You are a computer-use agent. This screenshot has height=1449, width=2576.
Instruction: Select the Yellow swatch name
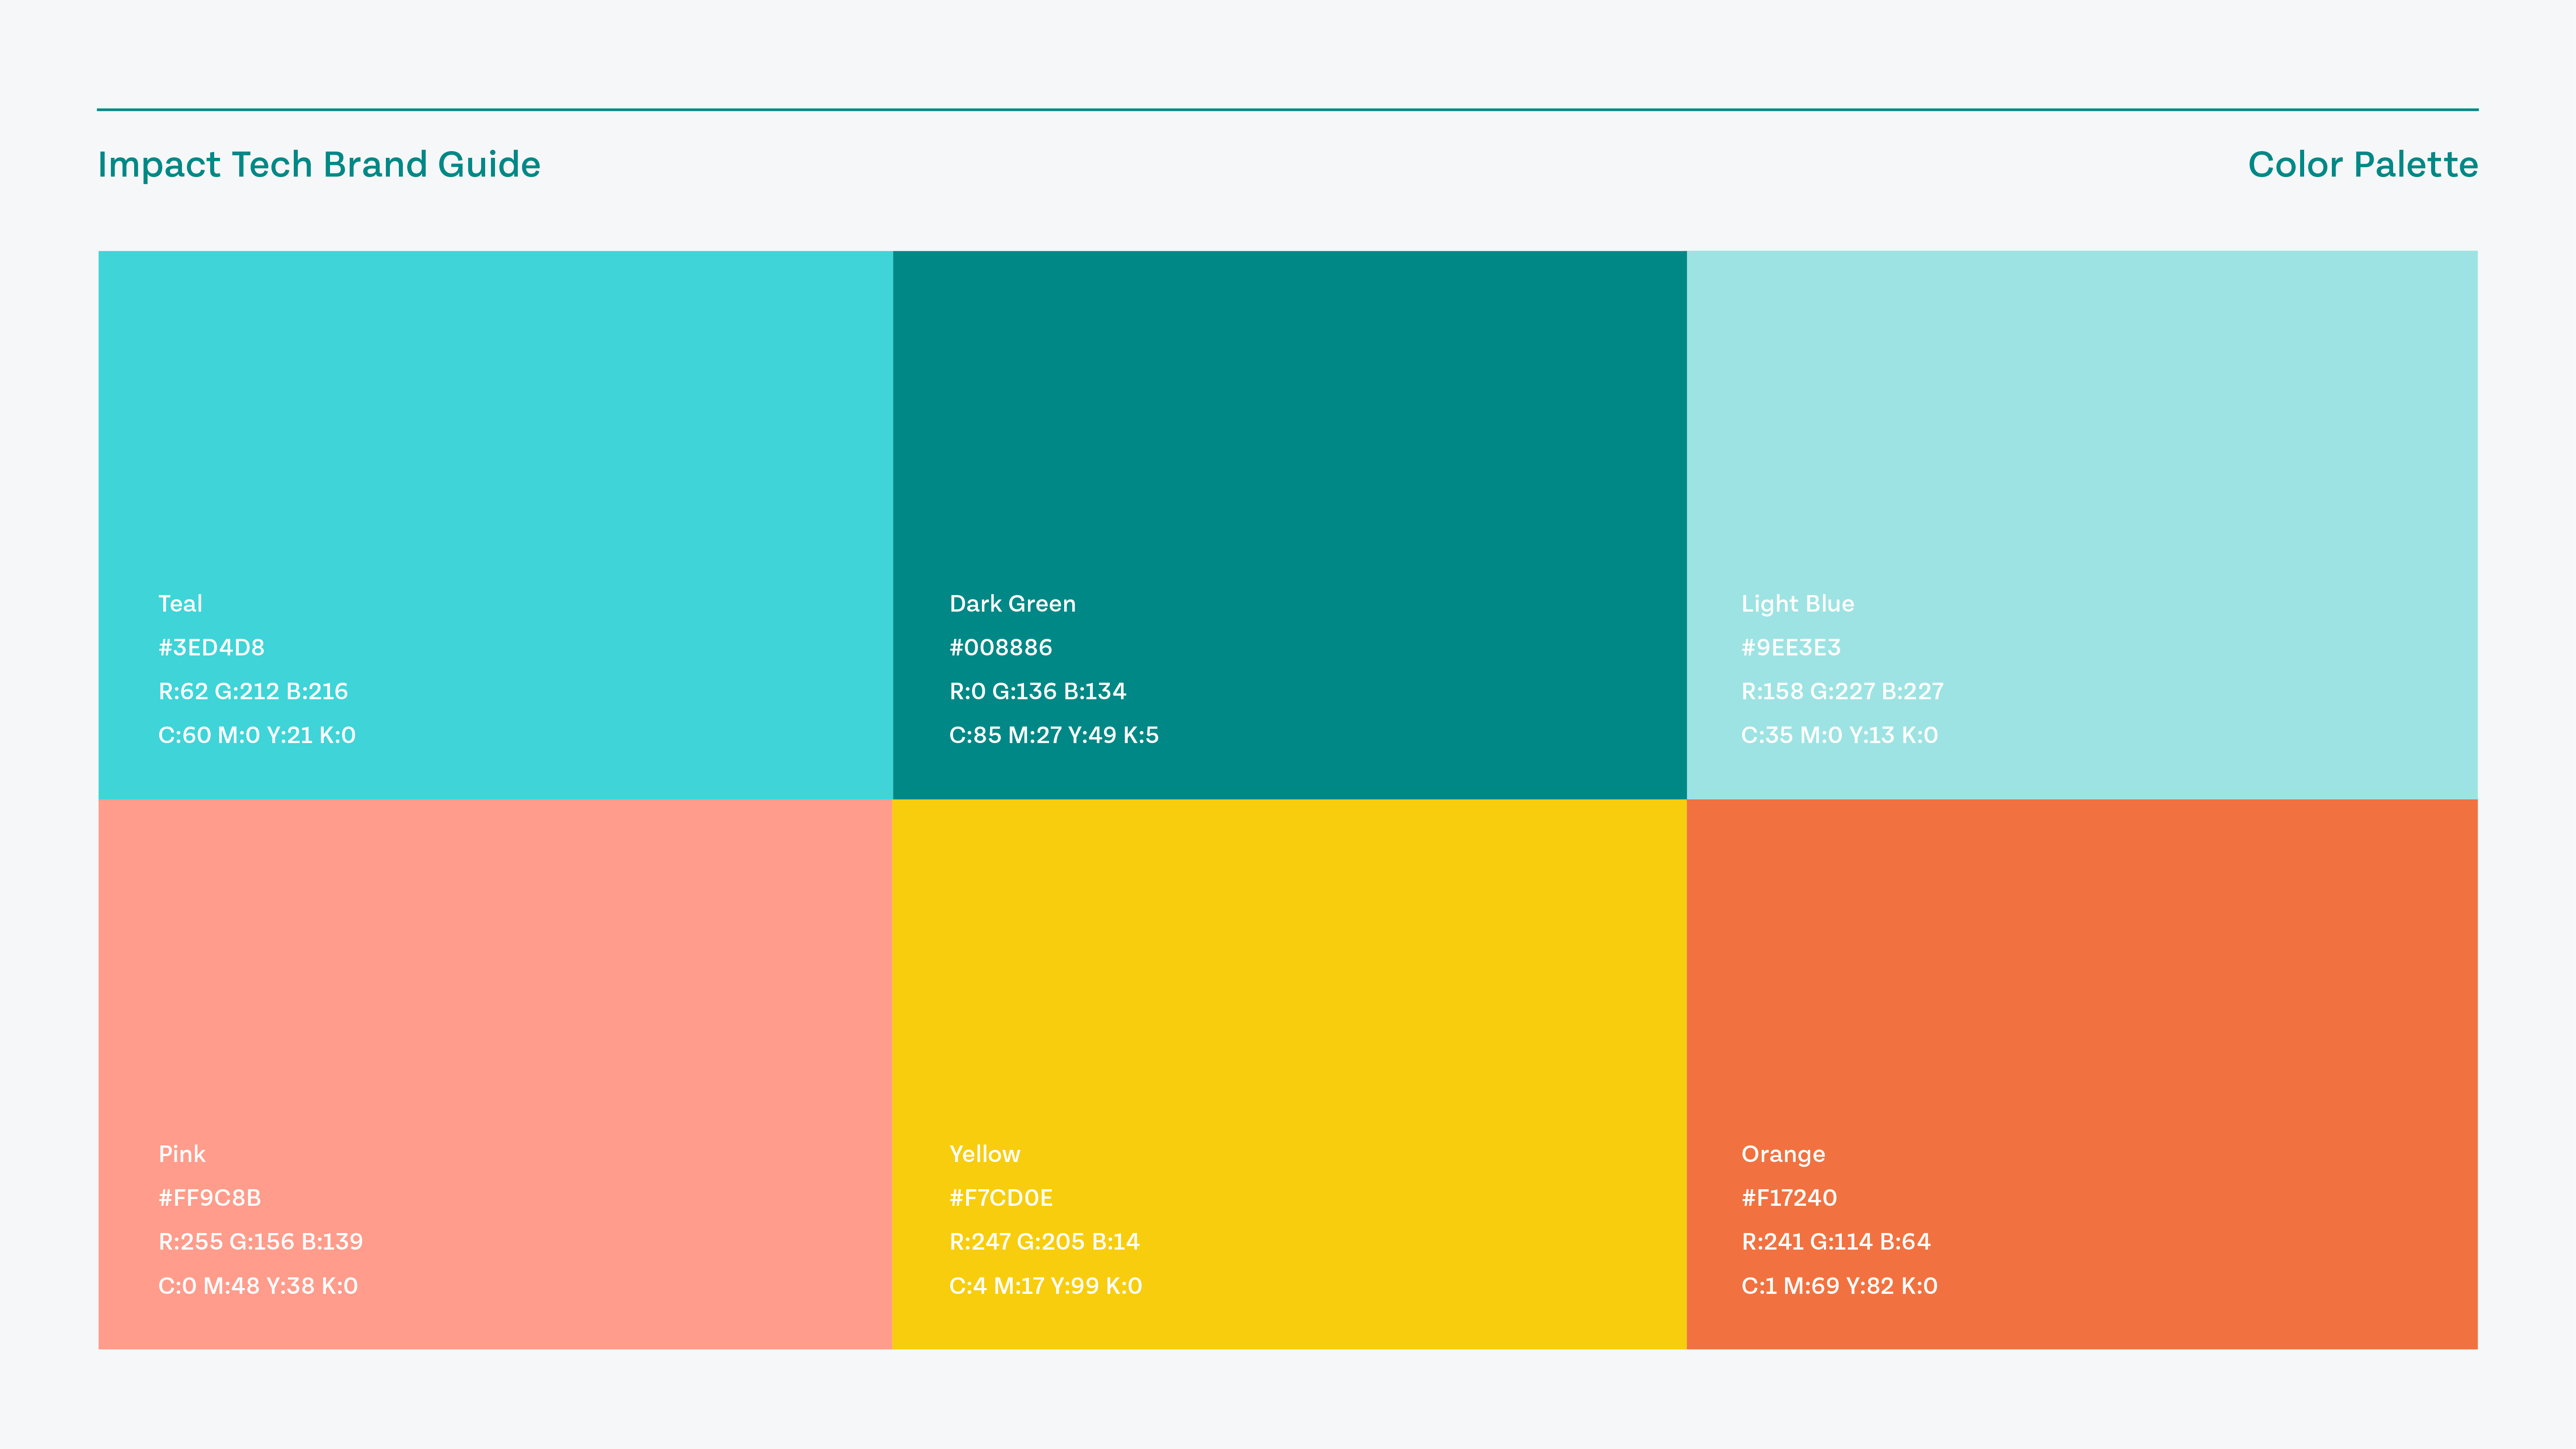tap(985, 1155)
